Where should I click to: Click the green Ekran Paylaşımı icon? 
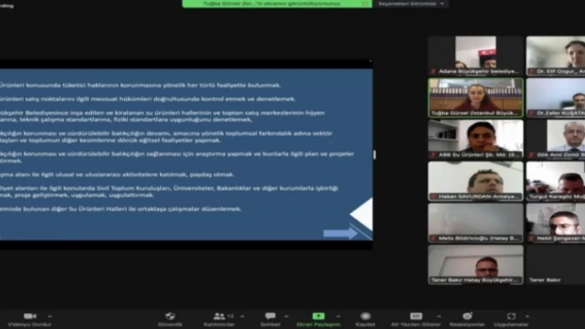(318, 316)
